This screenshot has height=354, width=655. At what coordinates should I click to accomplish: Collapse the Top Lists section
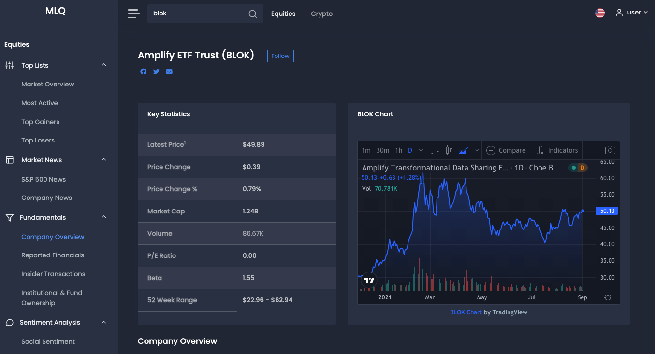(x=104, y=65)
